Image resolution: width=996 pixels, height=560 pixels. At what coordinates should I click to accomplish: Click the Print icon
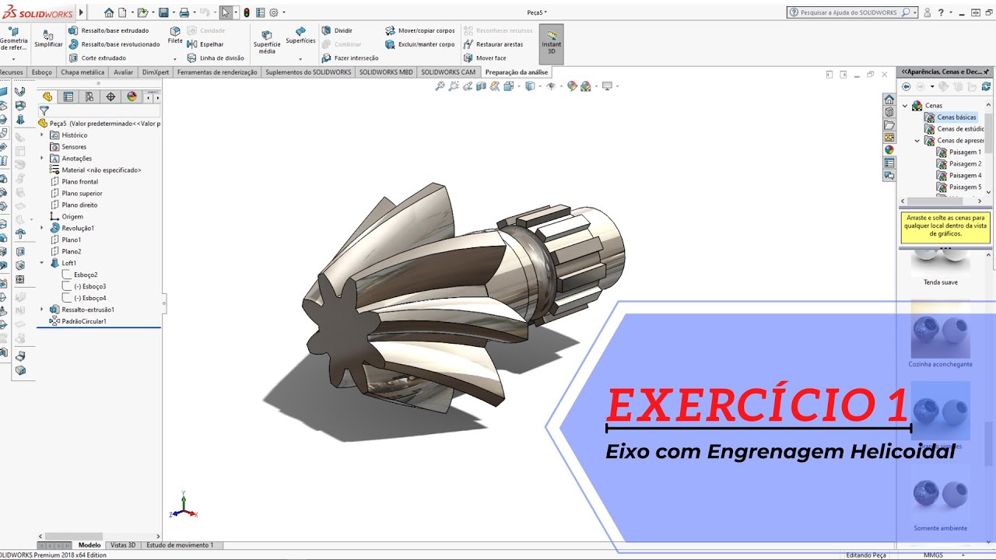(x=184, y=12)
